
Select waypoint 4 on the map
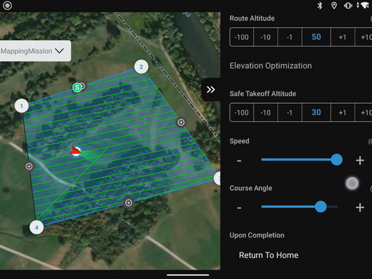point(36,227)
